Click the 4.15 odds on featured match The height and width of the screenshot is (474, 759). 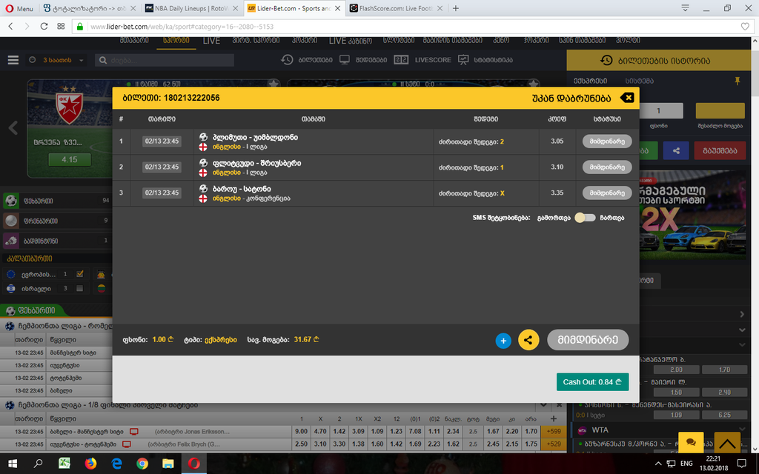[69, 159]
